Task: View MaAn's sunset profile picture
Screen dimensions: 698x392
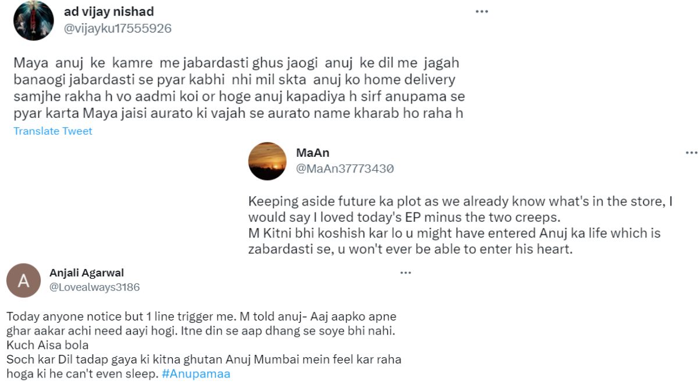Action: click(x=268, y=162)
